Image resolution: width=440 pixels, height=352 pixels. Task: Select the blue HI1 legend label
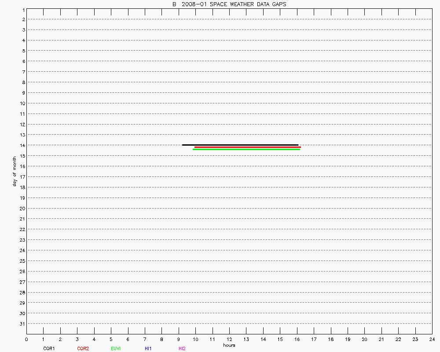coord(148,348)
